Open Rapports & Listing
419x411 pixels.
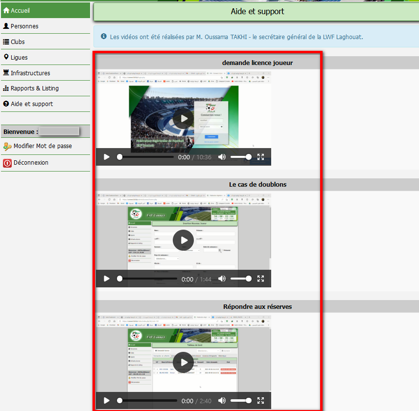(x=34, y=88)
